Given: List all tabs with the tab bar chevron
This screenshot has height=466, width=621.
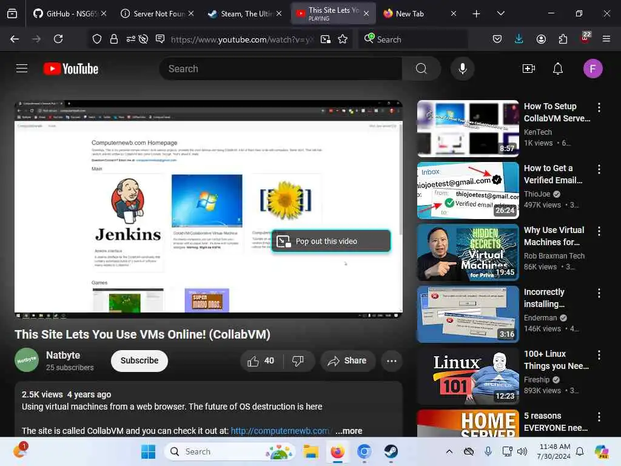Looking at the screenshot, I should point(500,13).
